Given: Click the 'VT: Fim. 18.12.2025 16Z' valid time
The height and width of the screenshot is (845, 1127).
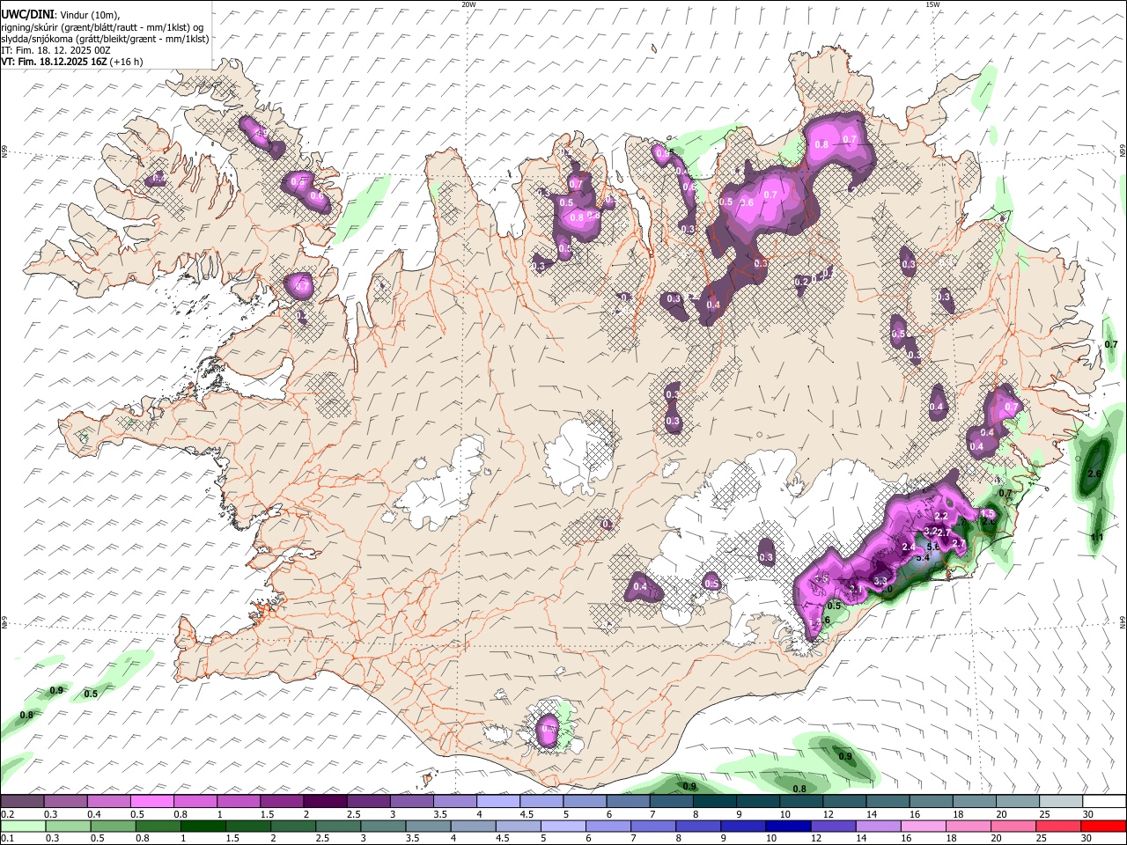Looking at the screenshot, I should (54, 62).
